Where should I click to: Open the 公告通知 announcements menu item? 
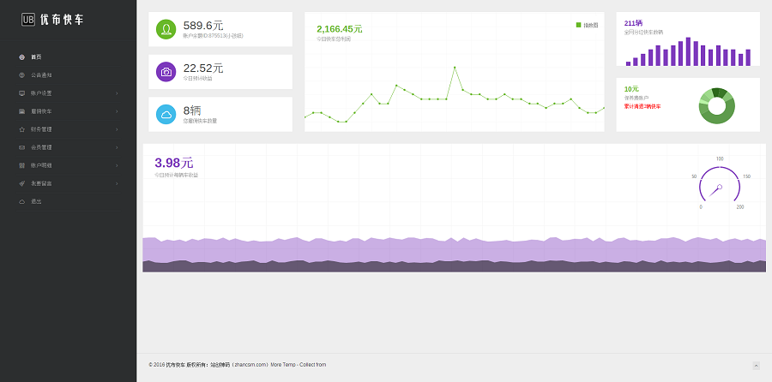41,75
